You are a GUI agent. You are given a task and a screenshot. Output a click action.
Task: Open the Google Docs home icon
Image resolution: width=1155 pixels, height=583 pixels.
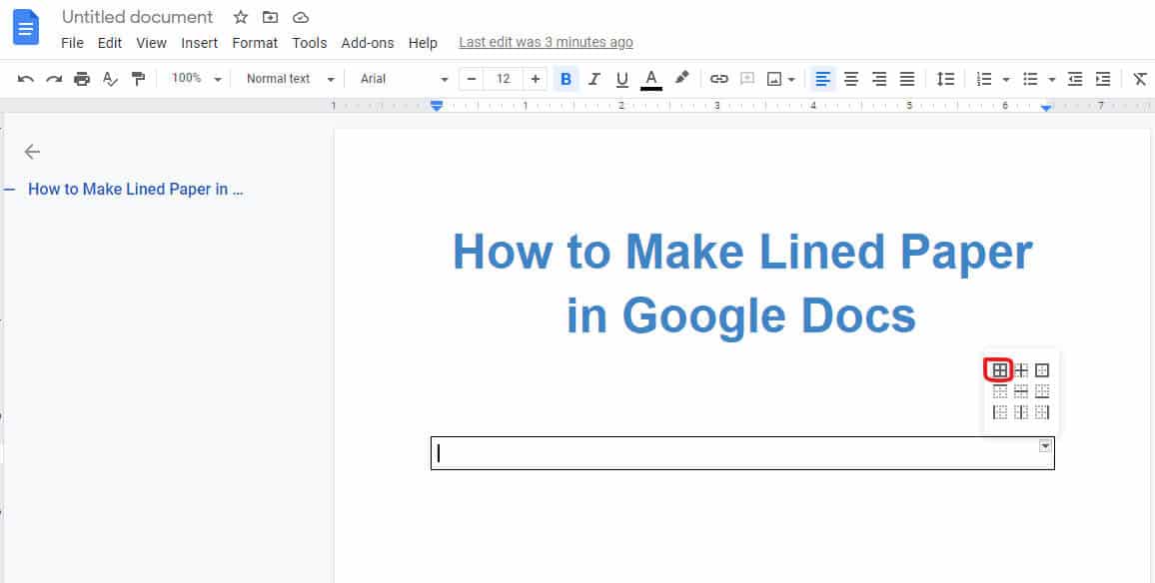[26, 27]
